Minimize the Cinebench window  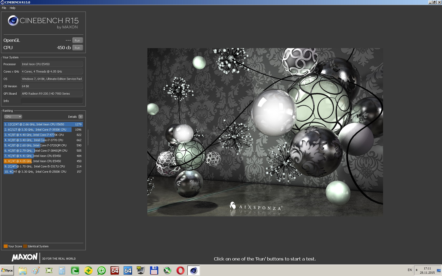[430, 2]
